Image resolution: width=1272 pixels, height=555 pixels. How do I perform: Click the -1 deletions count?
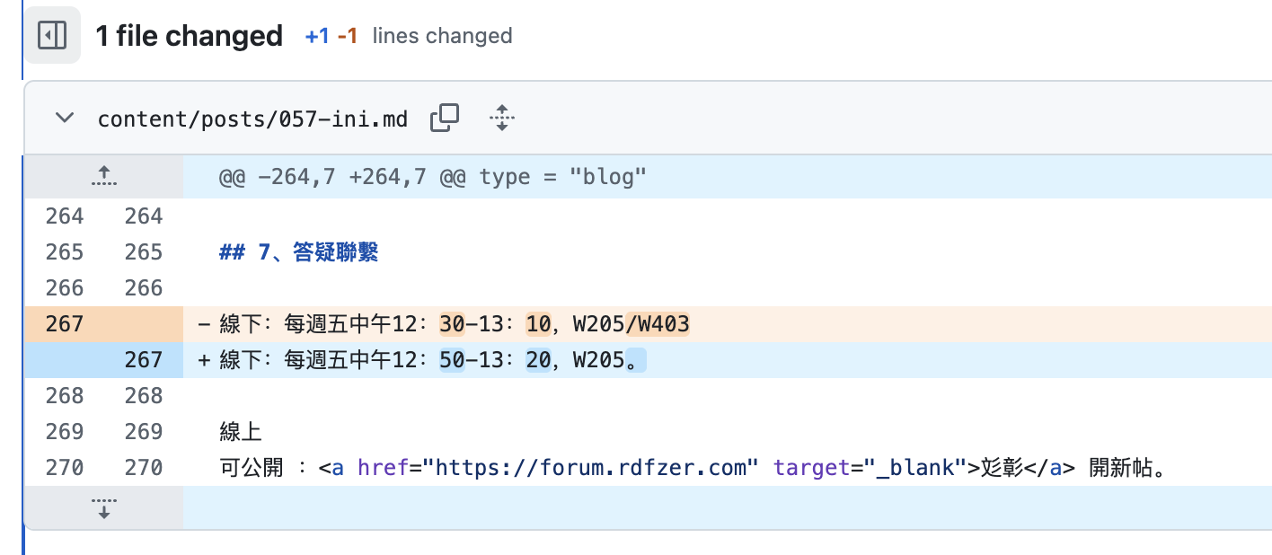pos(348,36)
